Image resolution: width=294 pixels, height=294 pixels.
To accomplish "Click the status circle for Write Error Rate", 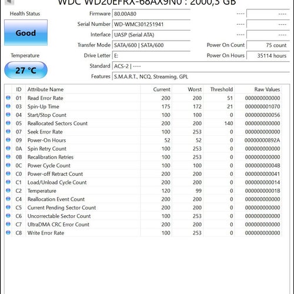I will pos(8,232).
